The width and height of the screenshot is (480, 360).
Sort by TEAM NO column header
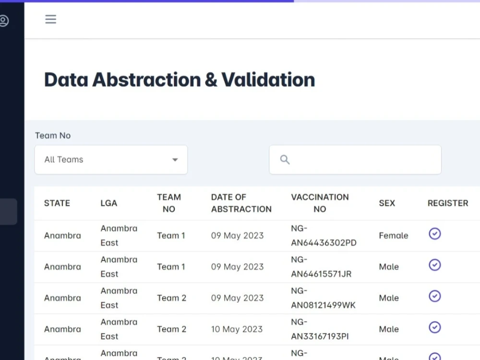169,203
